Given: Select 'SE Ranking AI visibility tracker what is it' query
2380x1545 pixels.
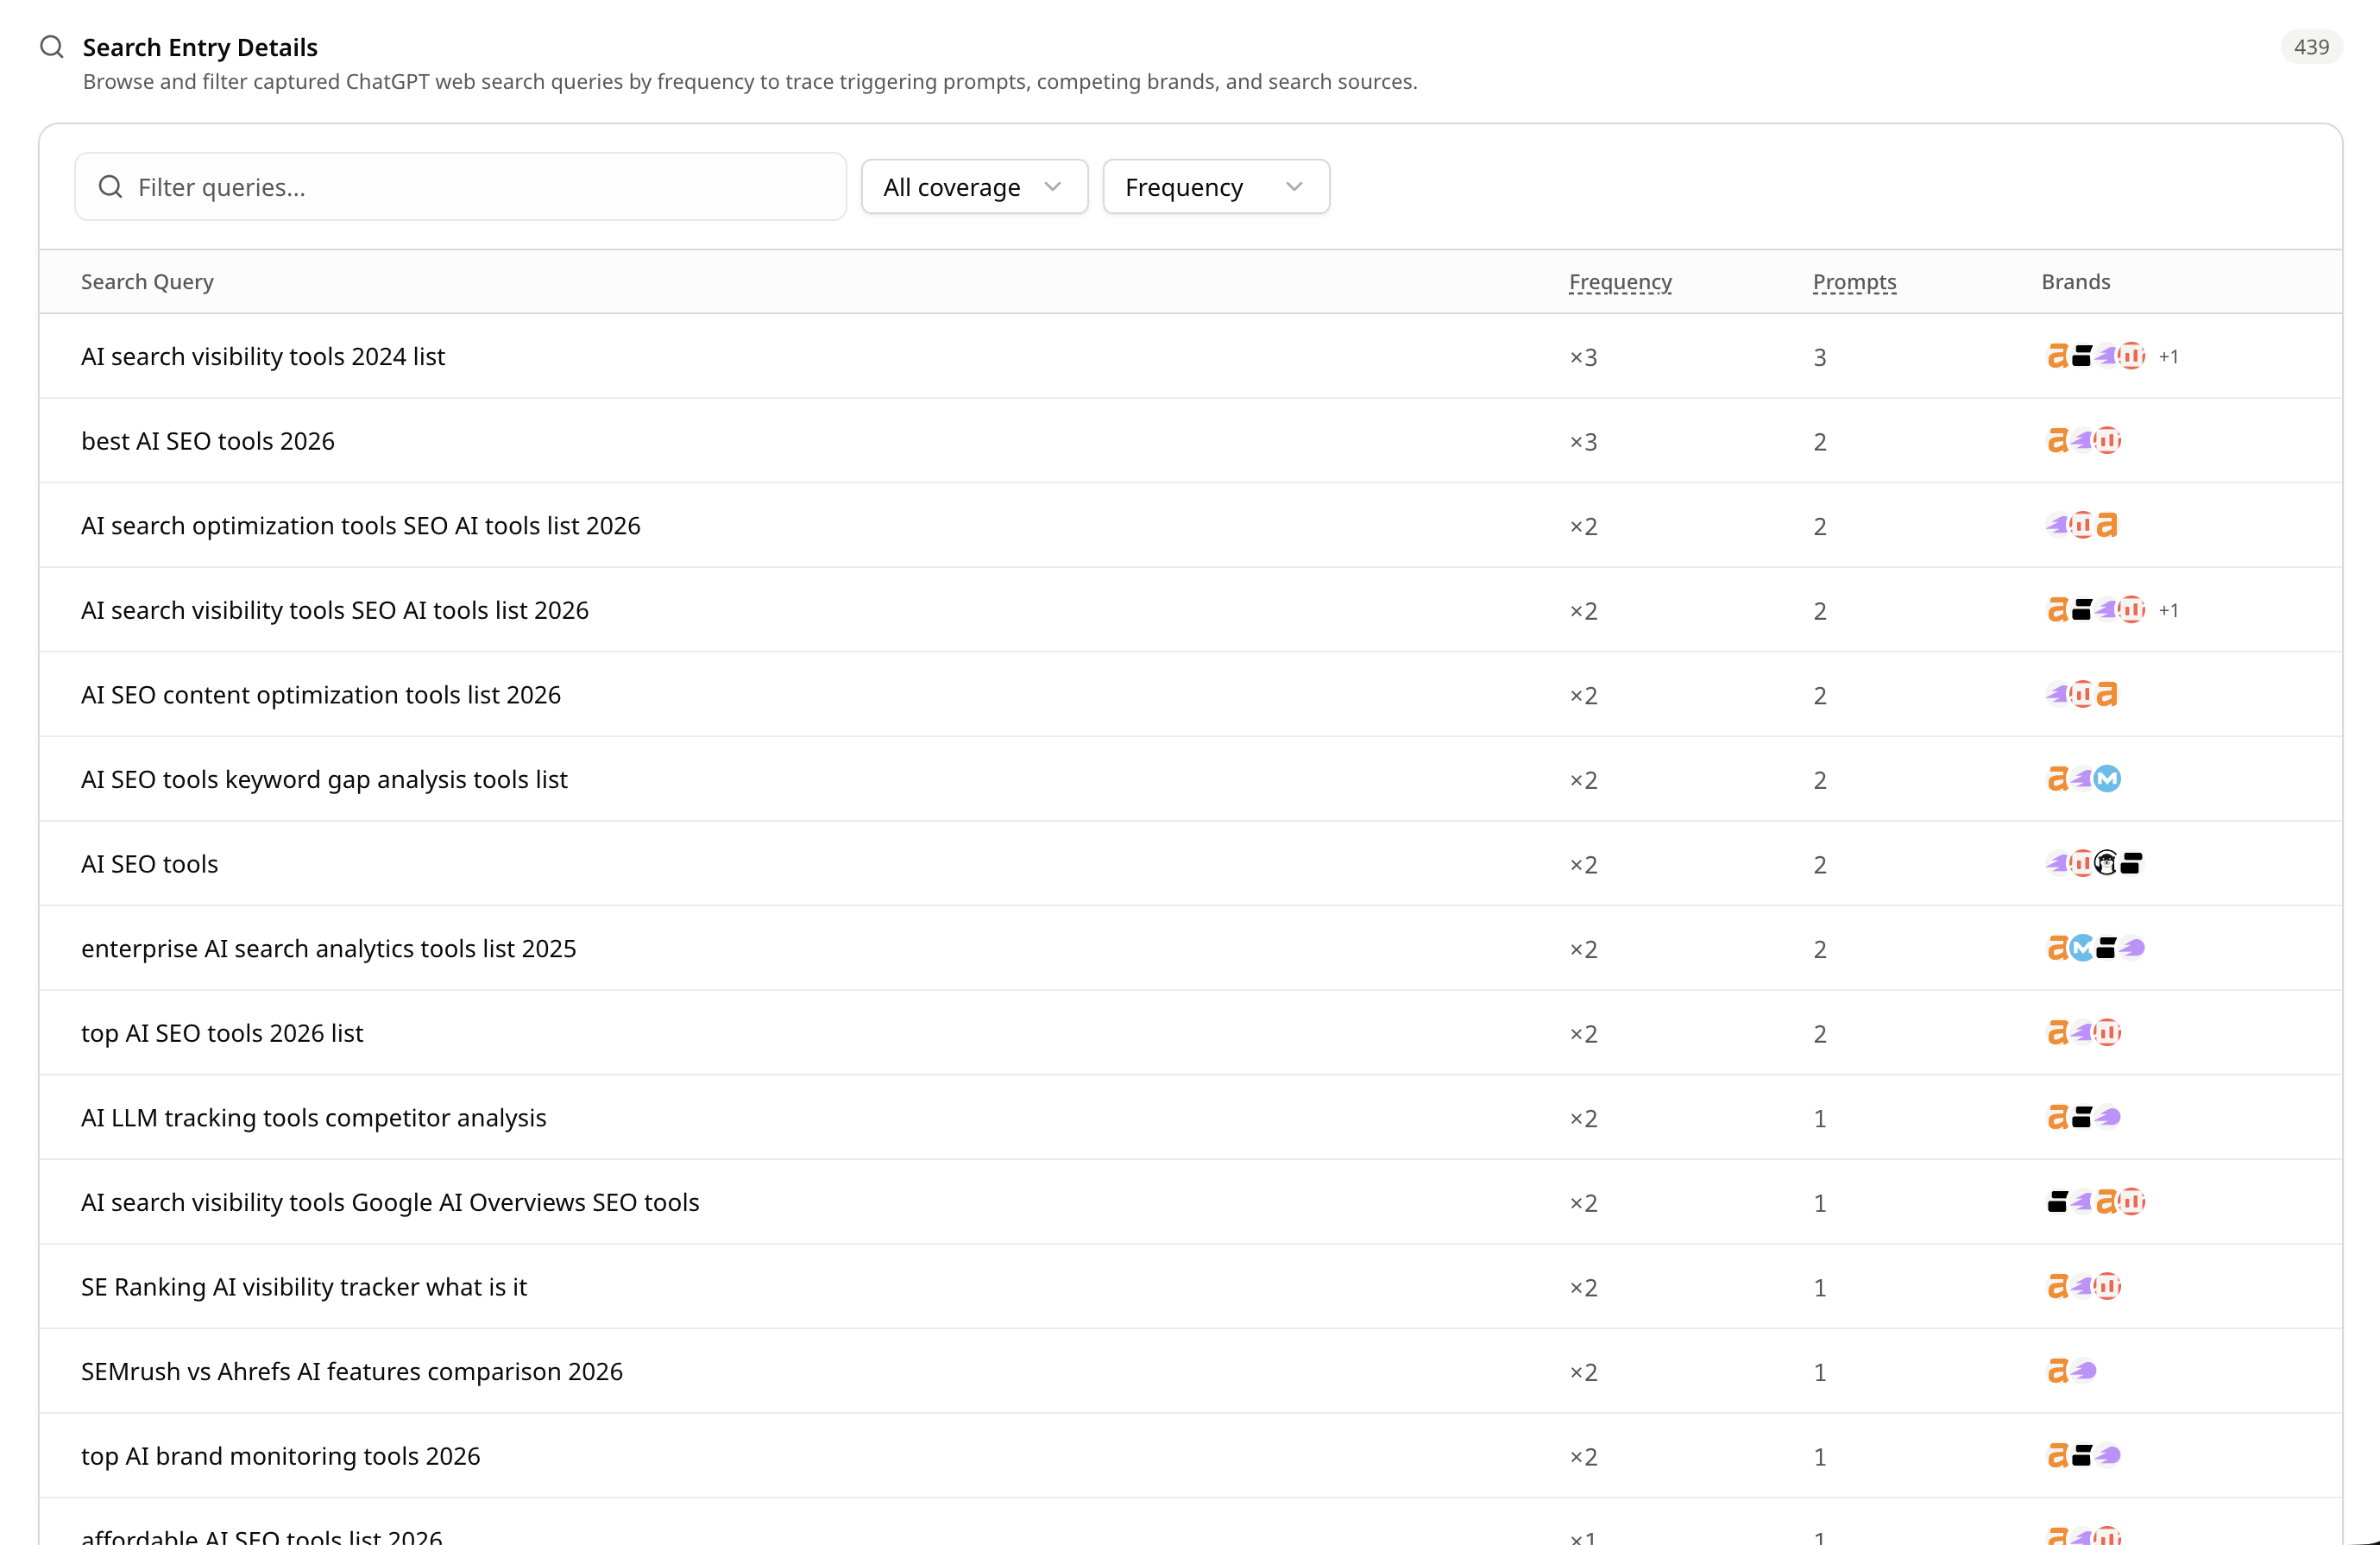Looking at the screenshot, I should tap(304, 1287).
